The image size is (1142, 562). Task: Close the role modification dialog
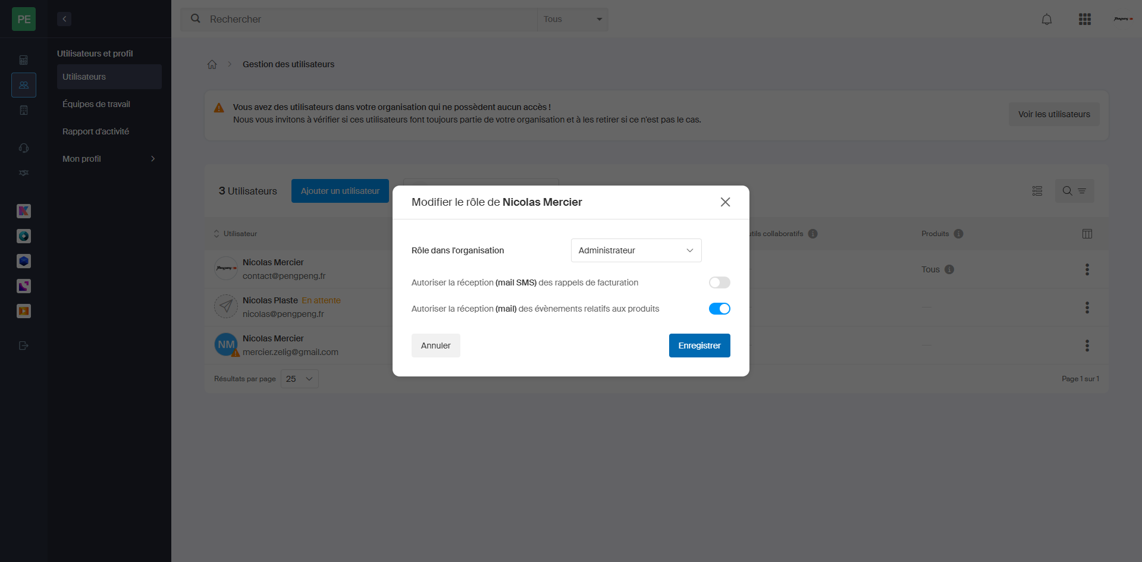point(725,202)
